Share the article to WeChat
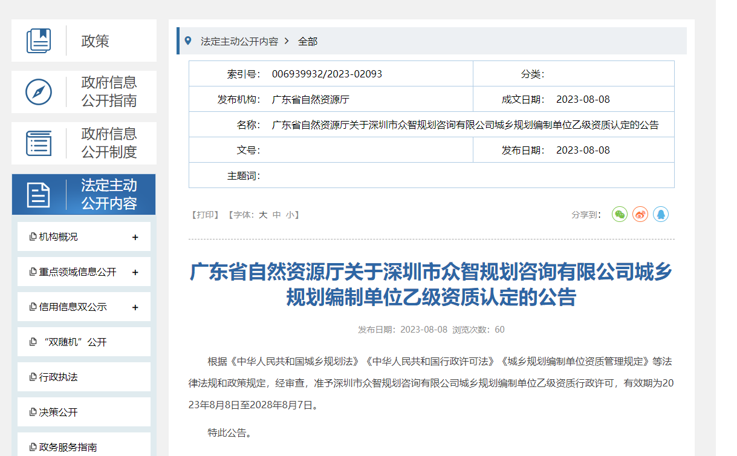 (619, 214)
